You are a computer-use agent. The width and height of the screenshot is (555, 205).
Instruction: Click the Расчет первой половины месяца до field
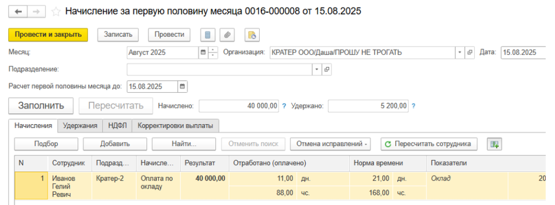click(x=152, y=86)
